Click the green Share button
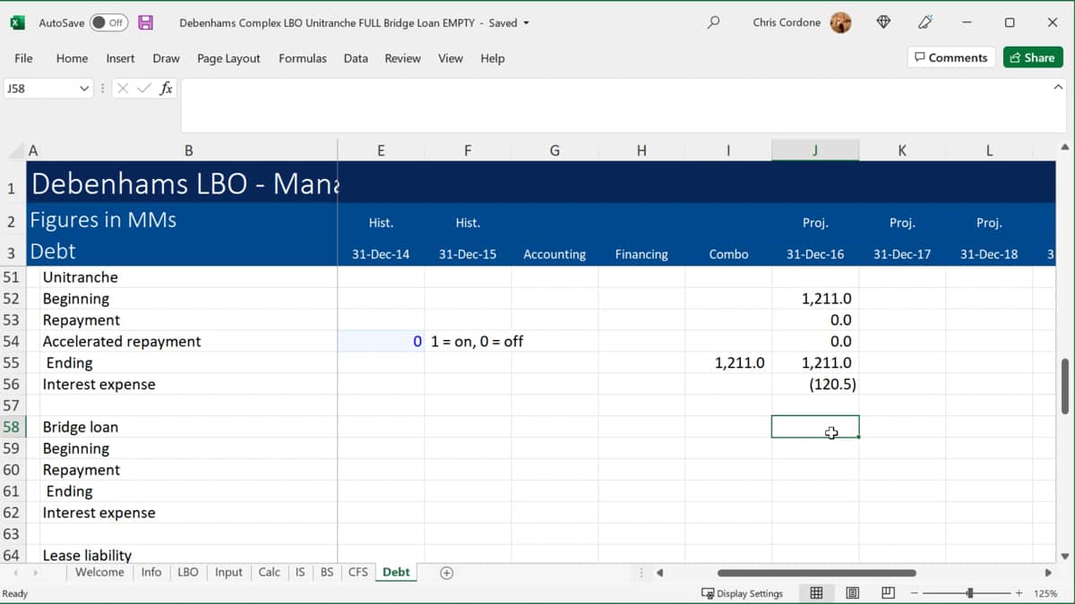This screenshot has width=1075, height=604. [x=1032, y=57]
